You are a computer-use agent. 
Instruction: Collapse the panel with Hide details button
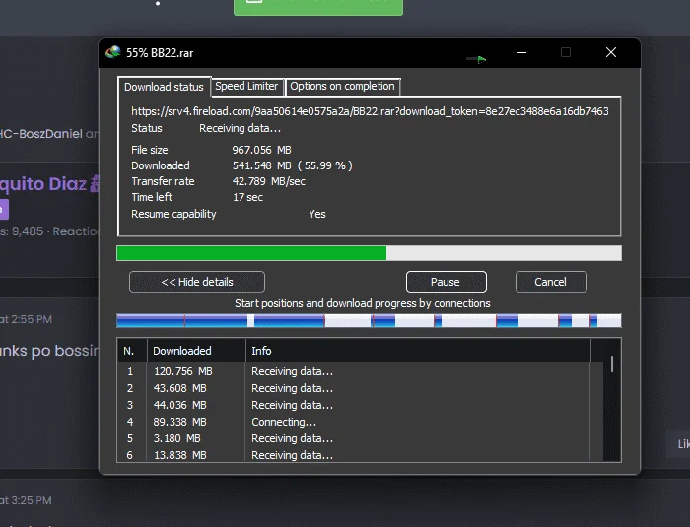tap(197, 282)
